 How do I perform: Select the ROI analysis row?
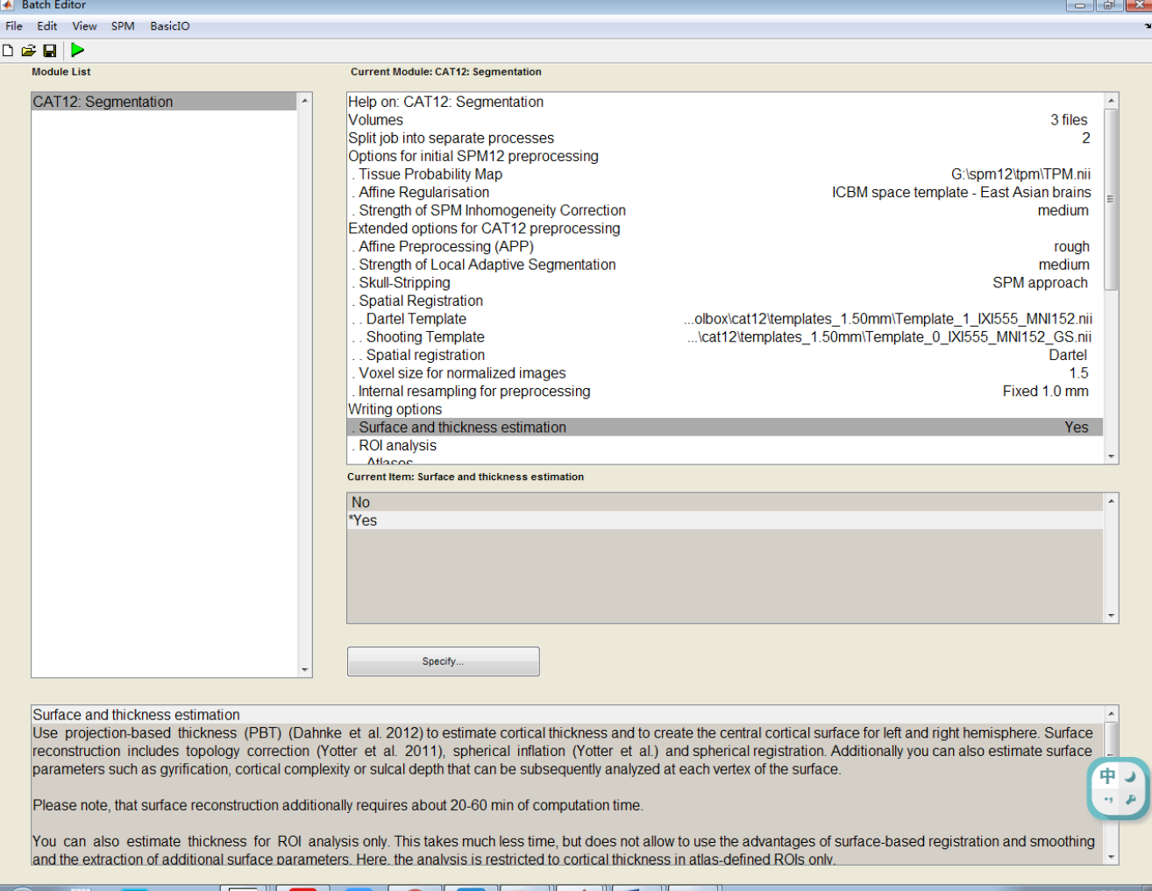[x=725, y=446]
